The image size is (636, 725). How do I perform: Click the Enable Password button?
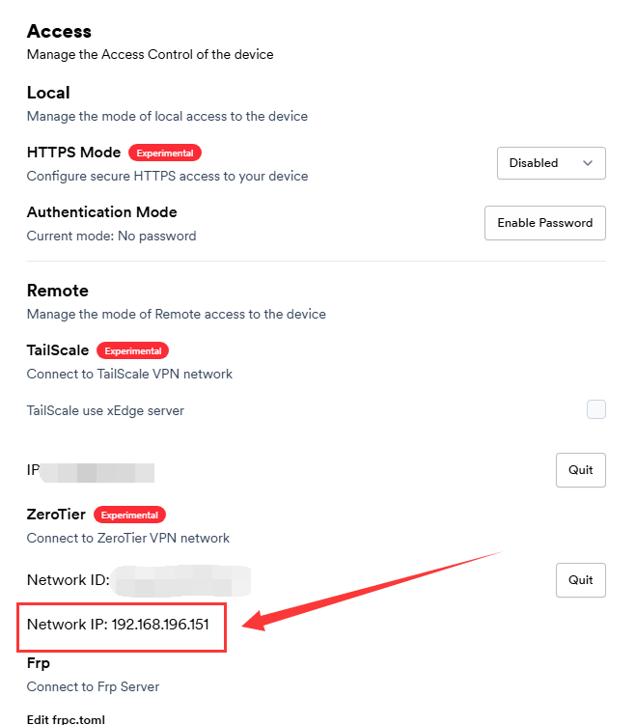[x=544, y=222]
